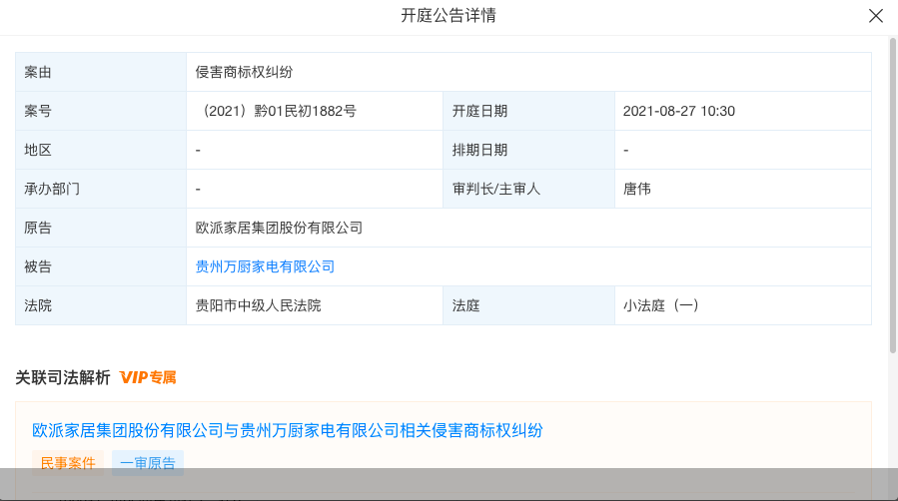
Task: Select court name 贵阳市中级人民法院
Action: (259, 305)
